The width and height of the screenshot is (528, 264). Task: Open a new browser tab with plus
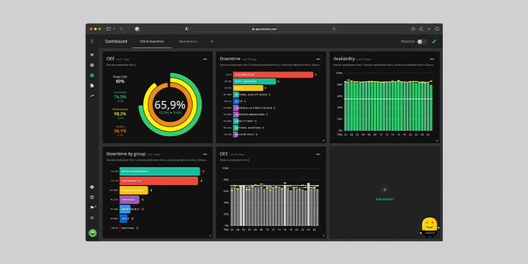[429, 29]
